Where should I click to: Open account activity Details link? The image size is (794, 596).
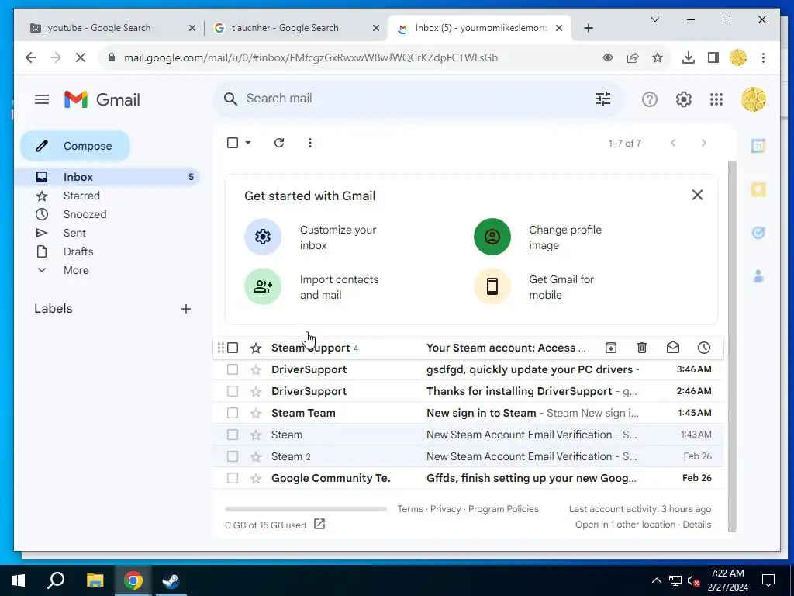point(696,524)
